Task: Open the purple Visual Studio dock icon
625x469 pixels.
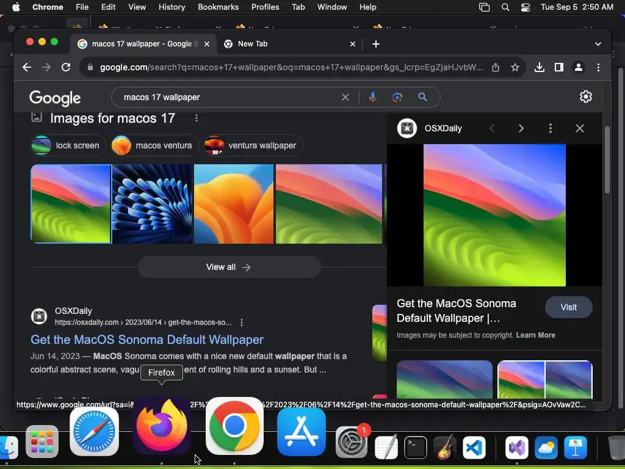Action: pos(517,447)
